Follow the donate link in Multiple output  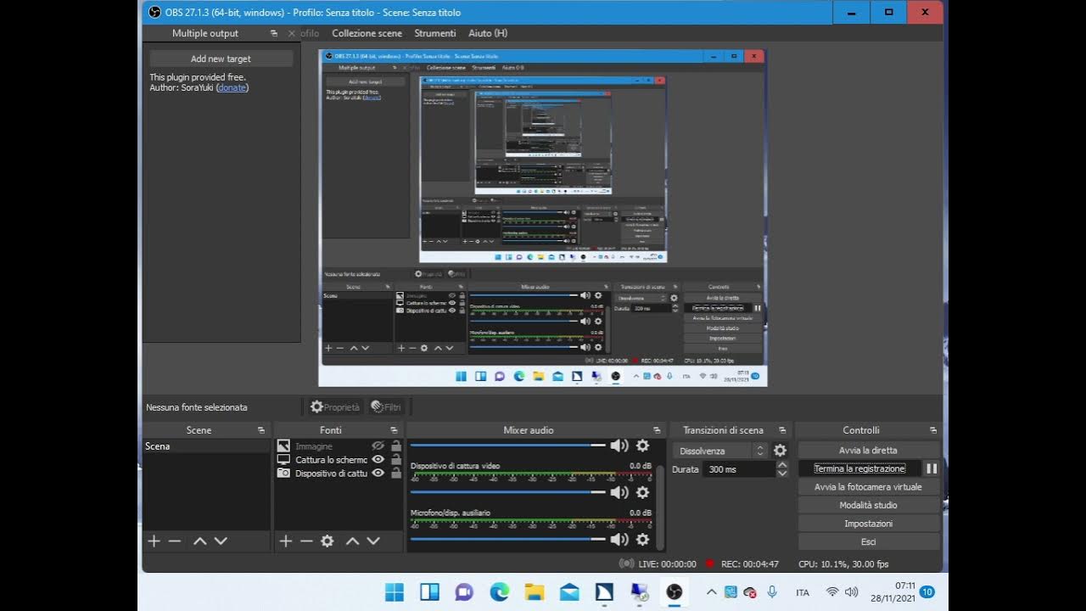point(232,87)
